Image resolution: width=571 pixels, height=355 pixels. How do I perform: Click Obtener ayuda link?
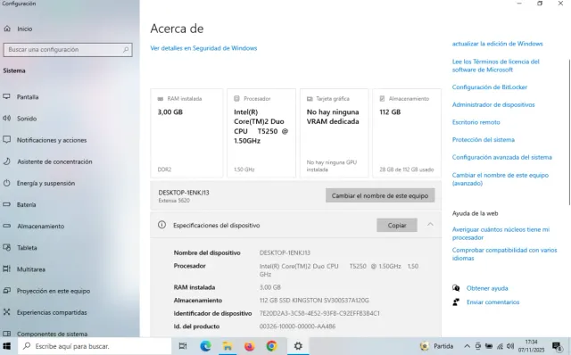[487, 288]
